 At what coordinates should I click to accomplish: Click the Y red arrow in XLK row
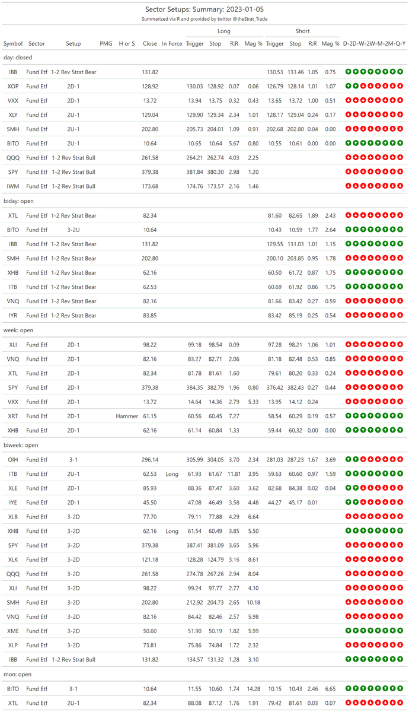[401, 560]
